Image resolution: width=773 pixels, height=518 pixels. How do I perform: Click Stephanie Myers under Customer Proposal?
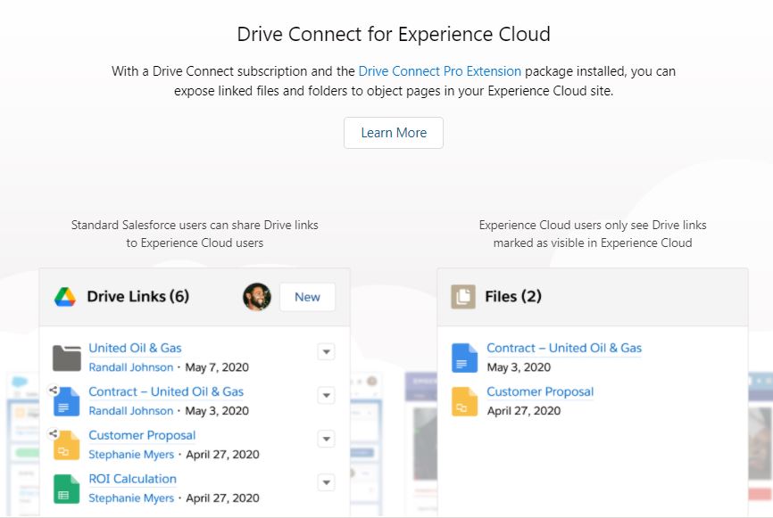point(131,455)
